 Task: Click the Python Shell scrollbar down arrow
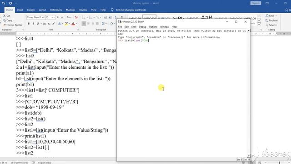(x=249, y=156)
